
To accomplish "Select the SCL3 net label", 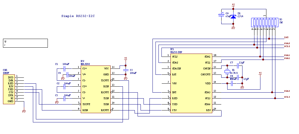I will (287, 97).
